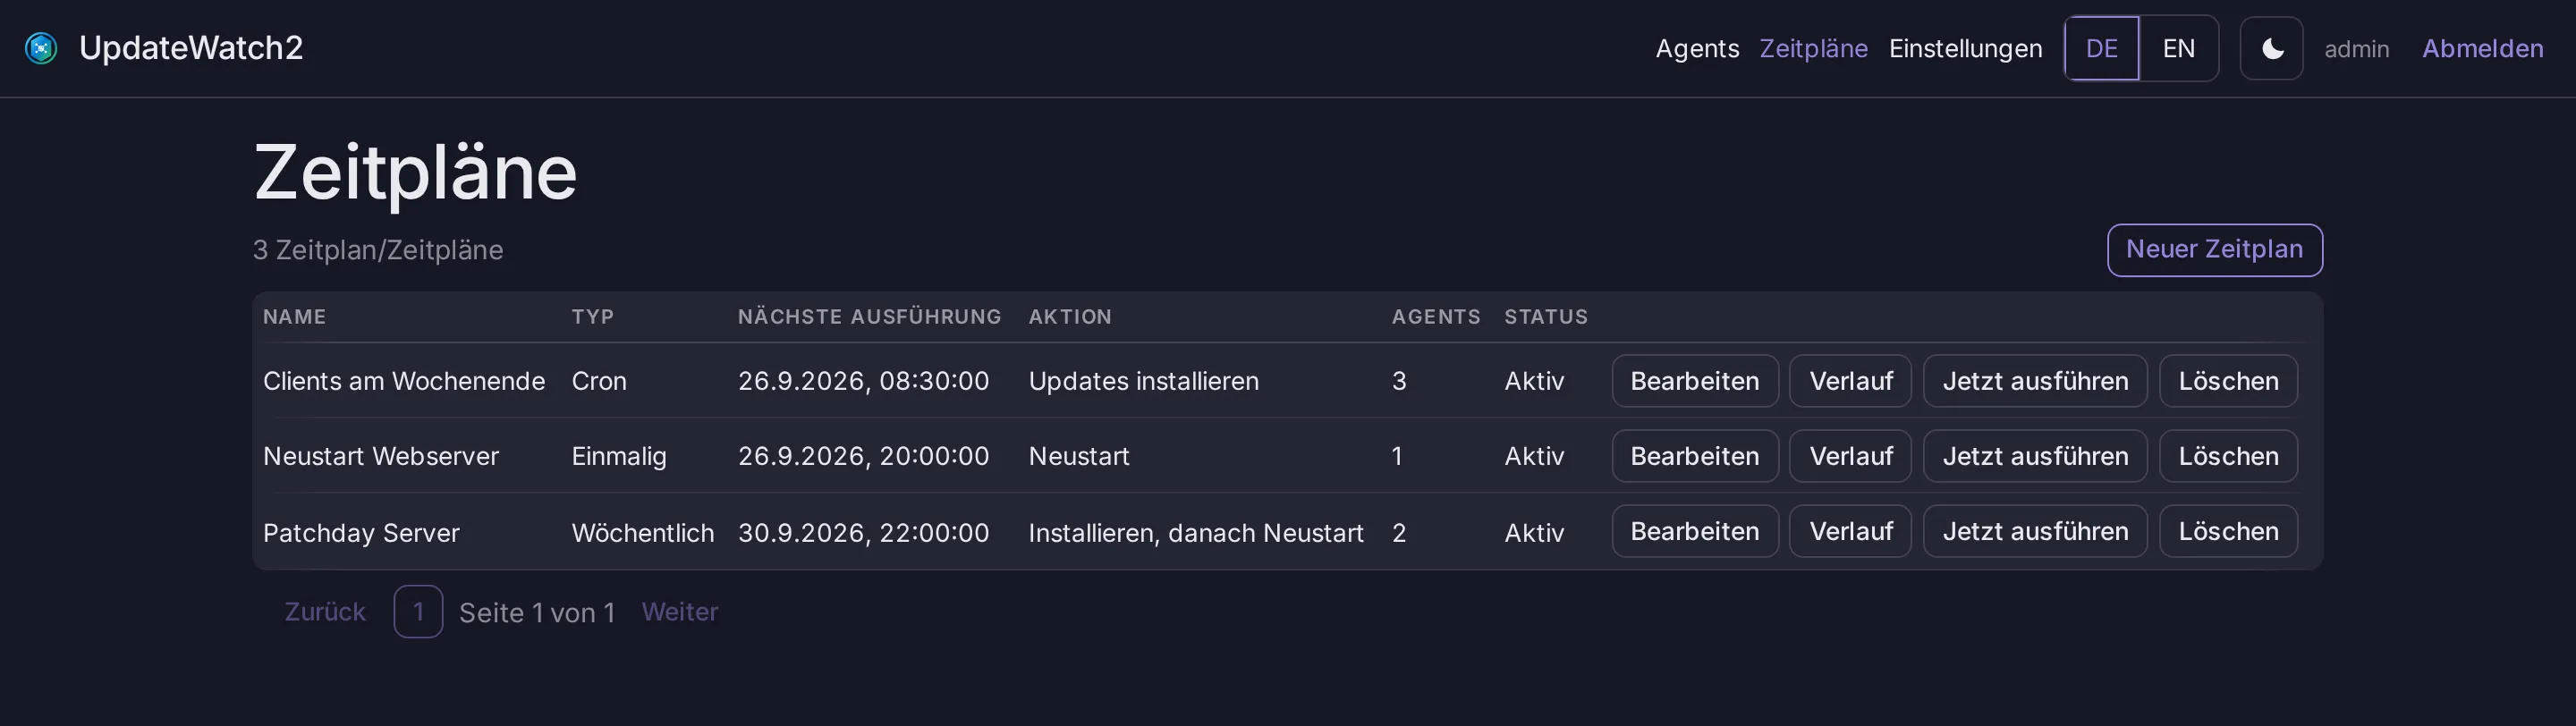
Task: Switch language to DE
Action: point(2101,48)
